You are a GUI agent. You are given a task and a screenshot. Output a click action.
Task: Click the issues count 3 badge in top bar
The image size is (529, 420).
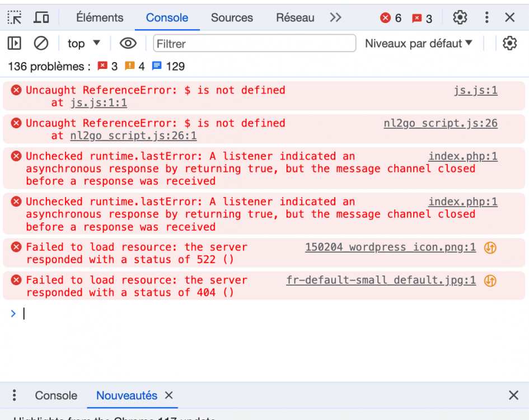(422, 18)
